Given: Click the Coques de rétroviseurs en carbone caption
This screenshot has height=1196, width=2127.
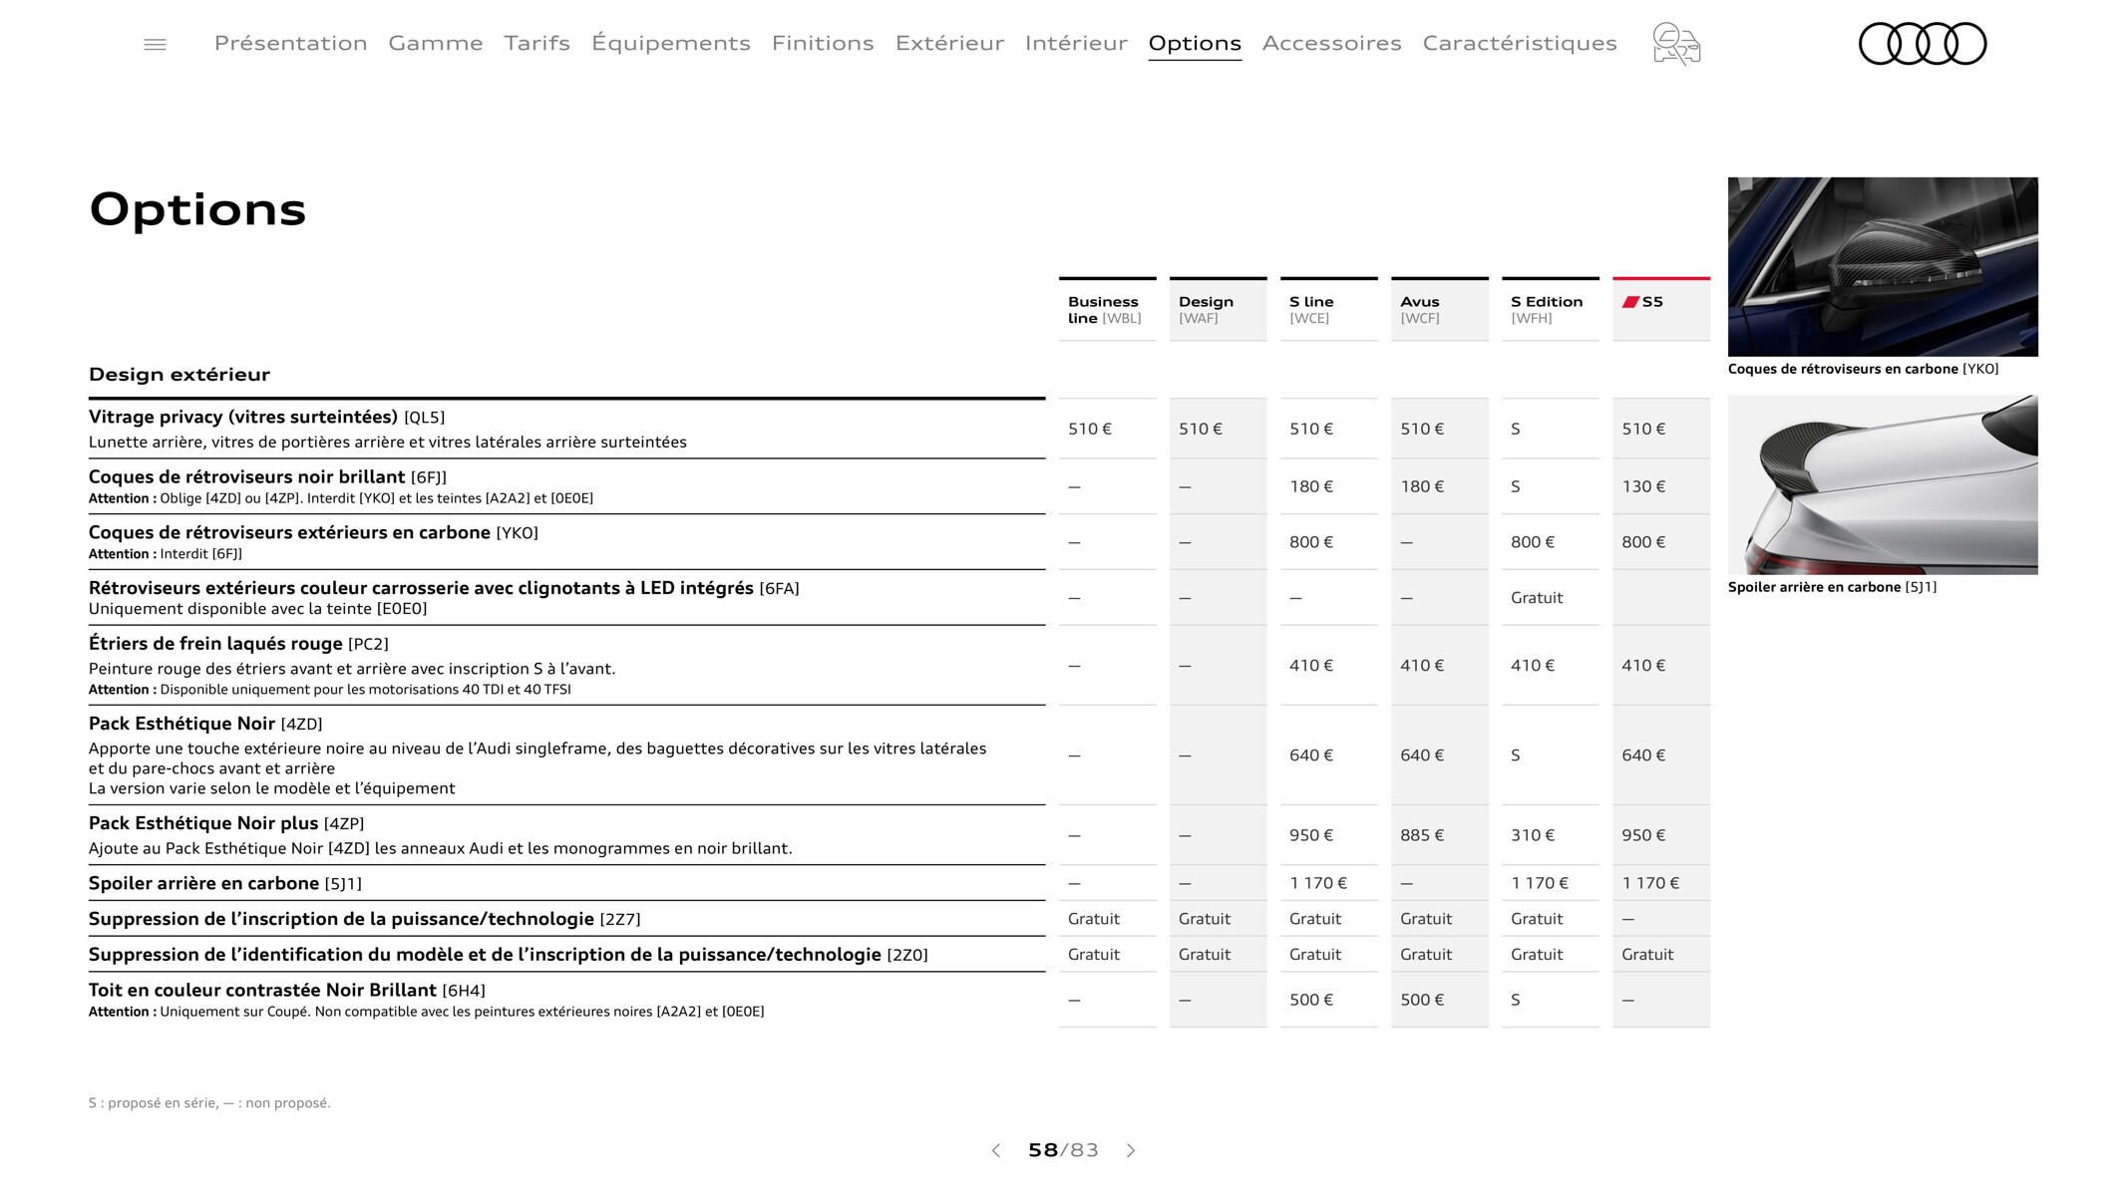Looking at the screenshot, I should pyautogui.click(x=1863, y=369).
